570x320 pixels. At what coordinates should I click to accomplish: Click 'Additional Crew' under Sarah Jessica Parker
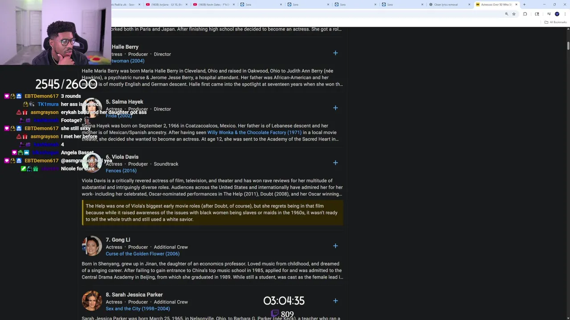(171, 302)
